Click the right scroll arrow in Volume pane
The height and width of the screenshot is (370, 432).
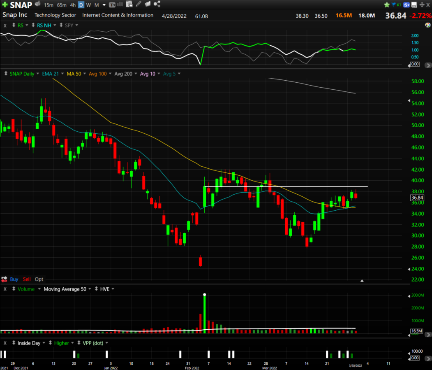coord(428,335)
